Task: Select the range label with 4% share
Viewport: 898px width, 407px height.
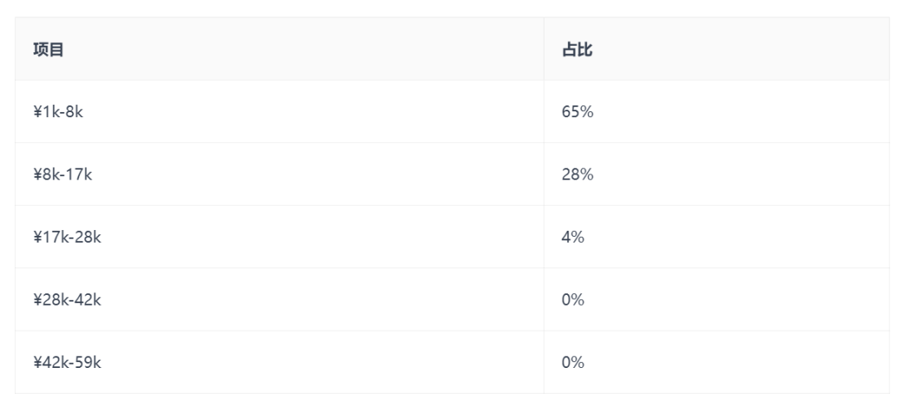Action: click(x=67, y=238)
